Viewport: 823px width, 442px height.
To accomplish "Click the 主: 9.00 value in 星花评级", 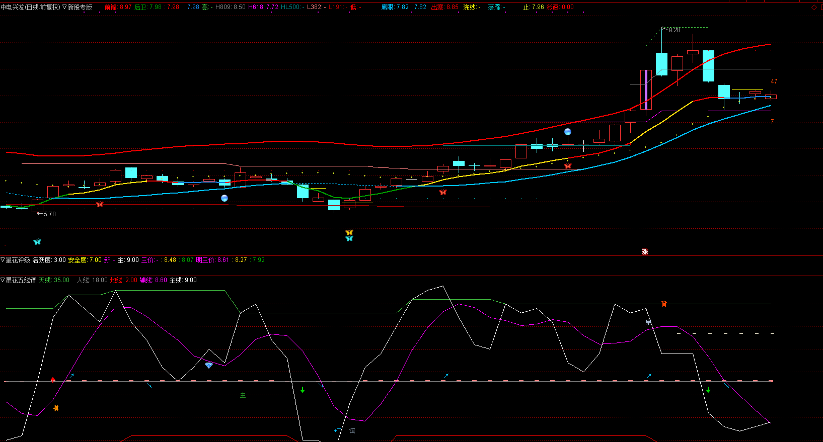I will click(x=128, y=260).
